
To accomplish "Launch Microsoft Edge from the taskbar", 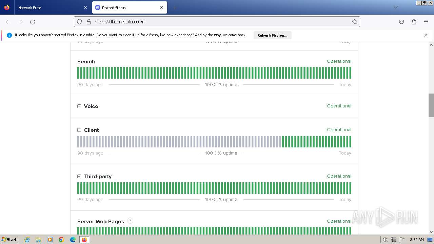I will 73,240.
